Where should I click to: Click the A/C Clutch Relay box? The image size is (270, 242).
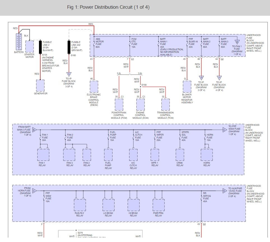[133, 155]
